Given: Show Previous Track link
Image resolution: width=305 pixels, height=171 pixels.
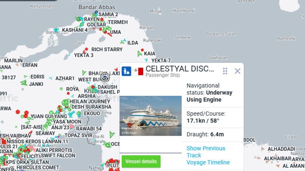Looking at the screenshot, I should point(206,152).
